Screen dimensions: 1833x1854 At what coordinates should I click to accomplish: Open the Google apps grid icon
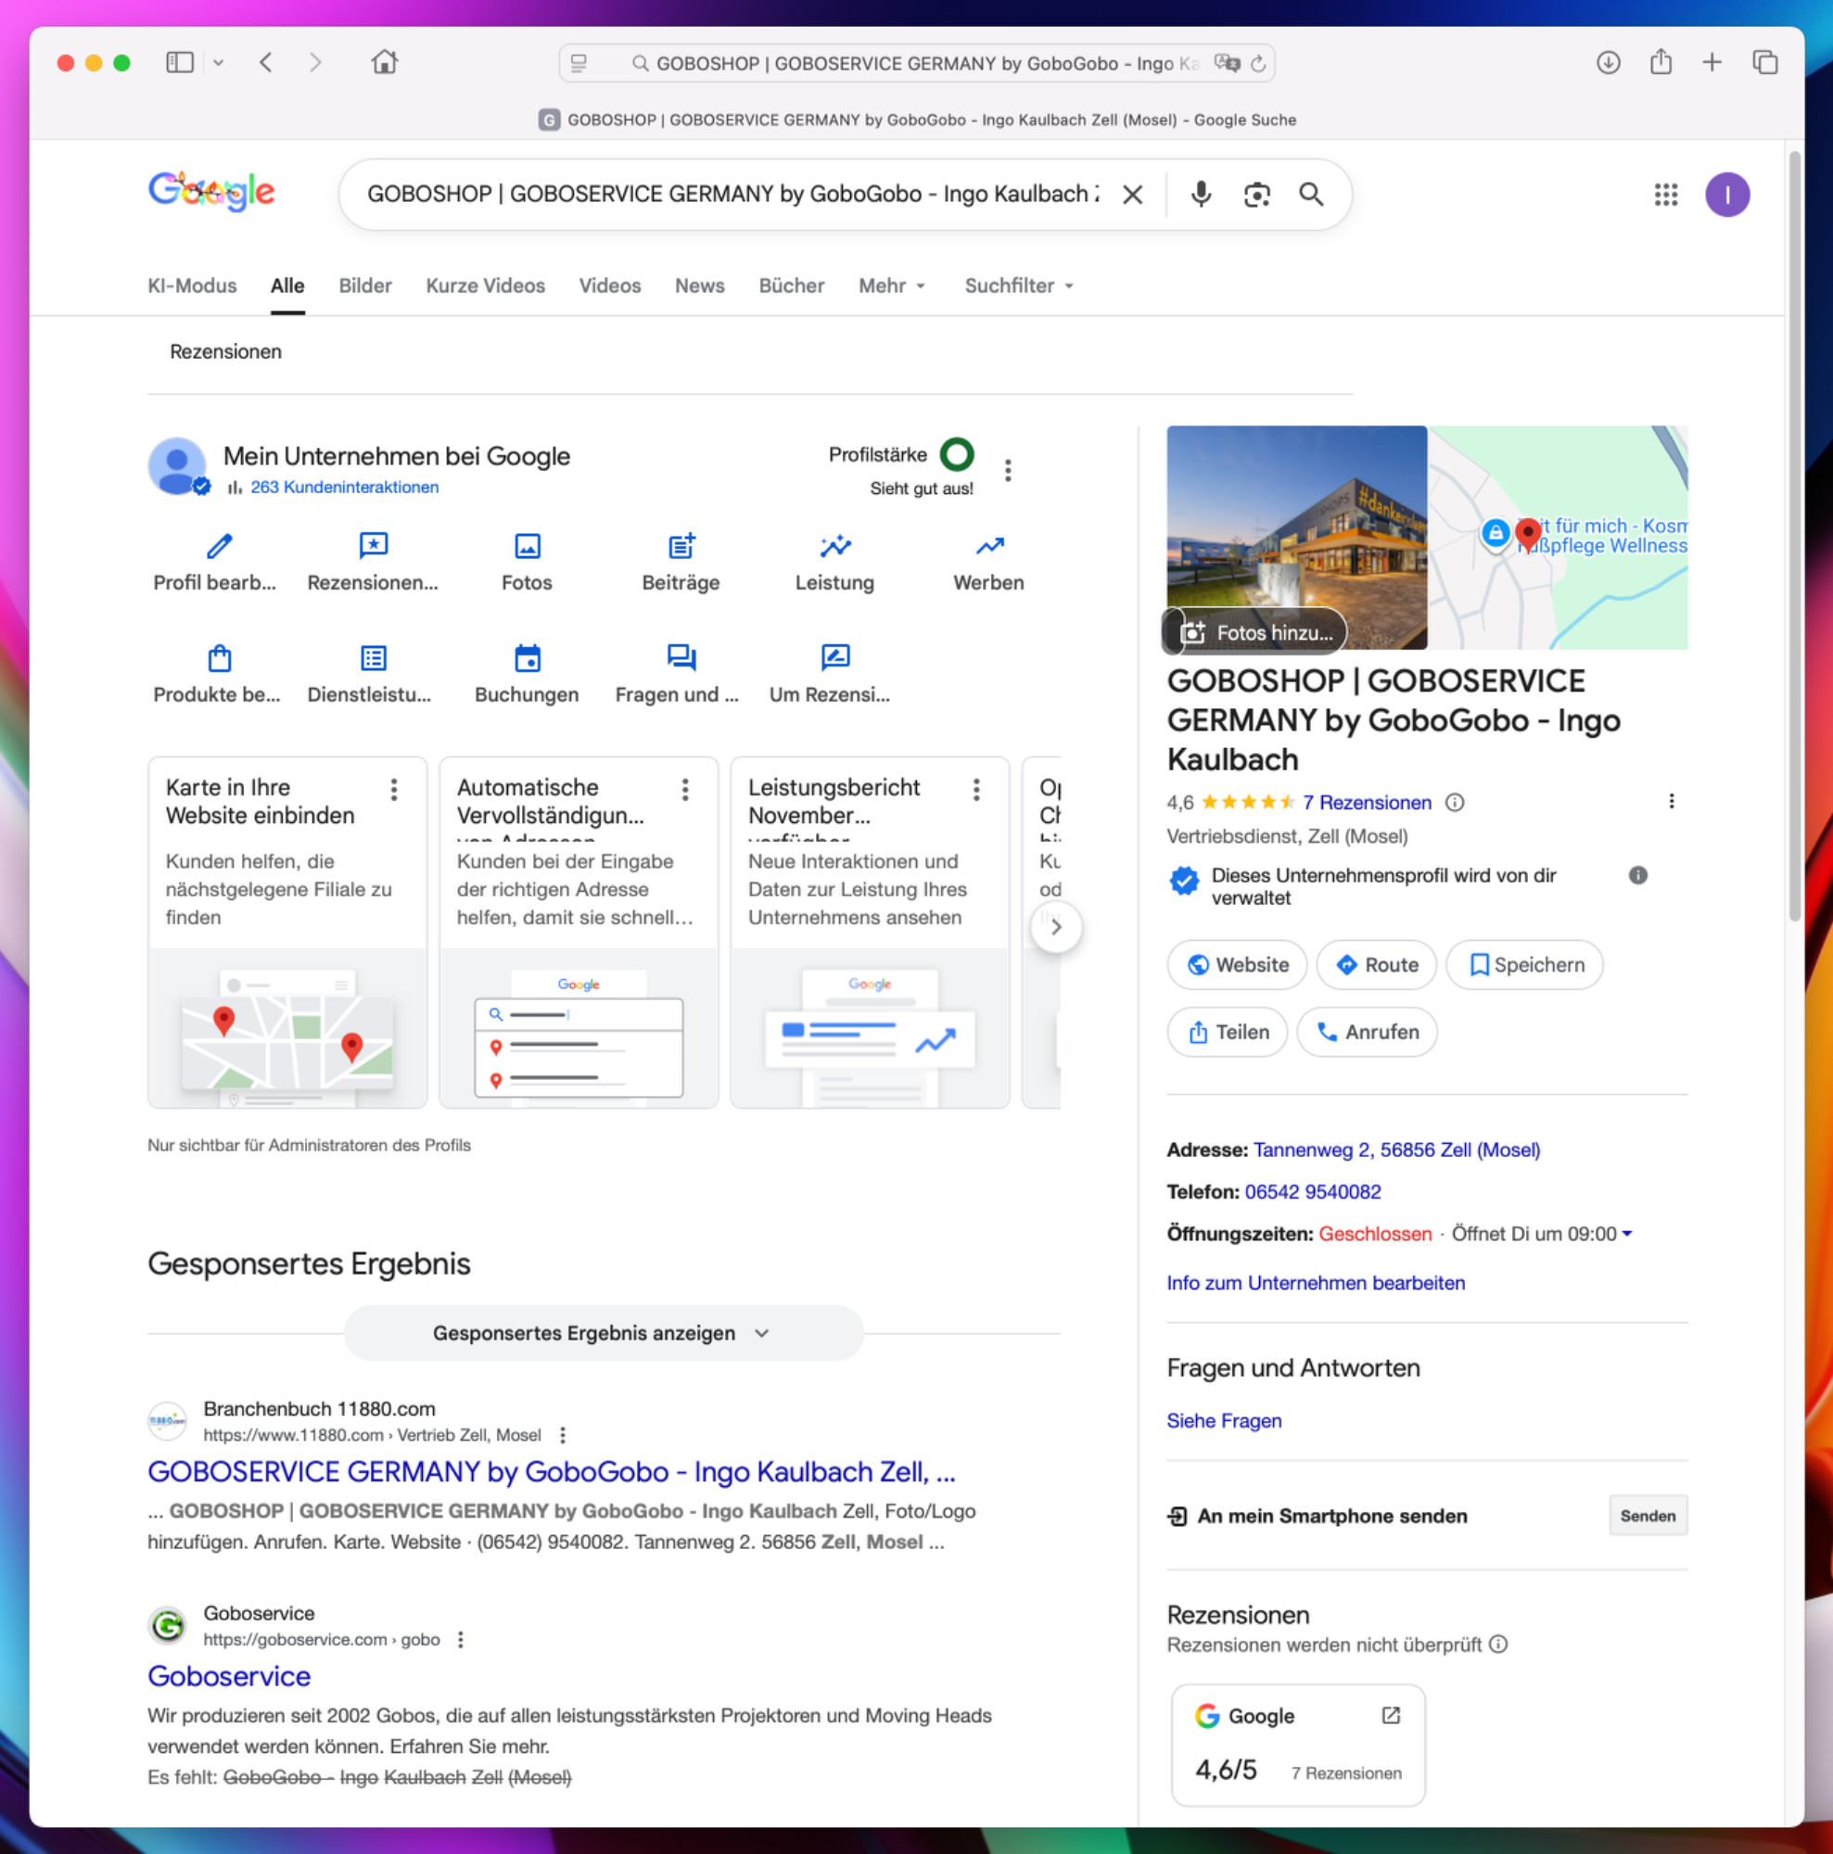pos(1665,195)
